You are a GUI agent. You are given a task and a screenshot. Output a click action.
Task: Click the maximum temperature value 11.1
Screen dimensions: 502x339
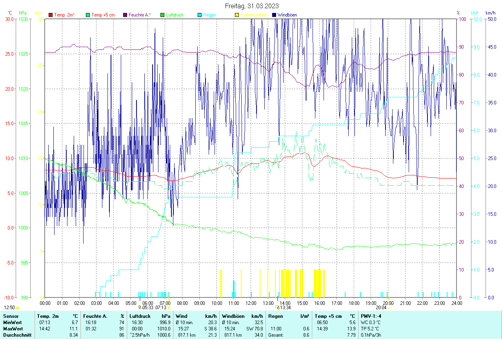pos(74,329)
